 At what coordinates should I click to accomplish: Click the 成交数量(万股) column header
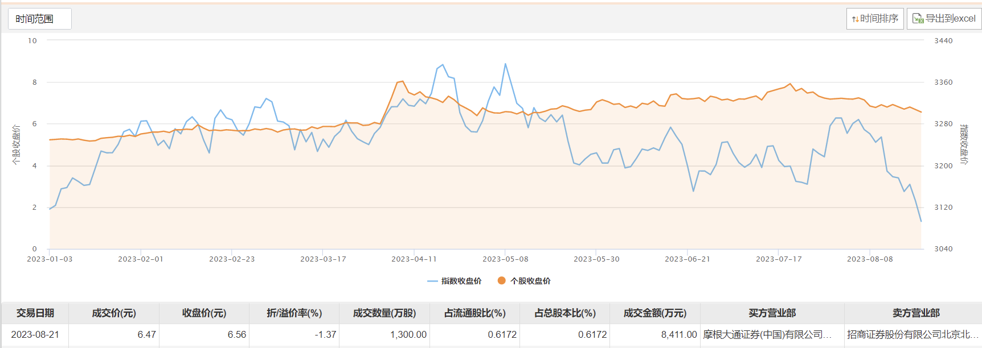pyautogui.click(x=384, y=313)
